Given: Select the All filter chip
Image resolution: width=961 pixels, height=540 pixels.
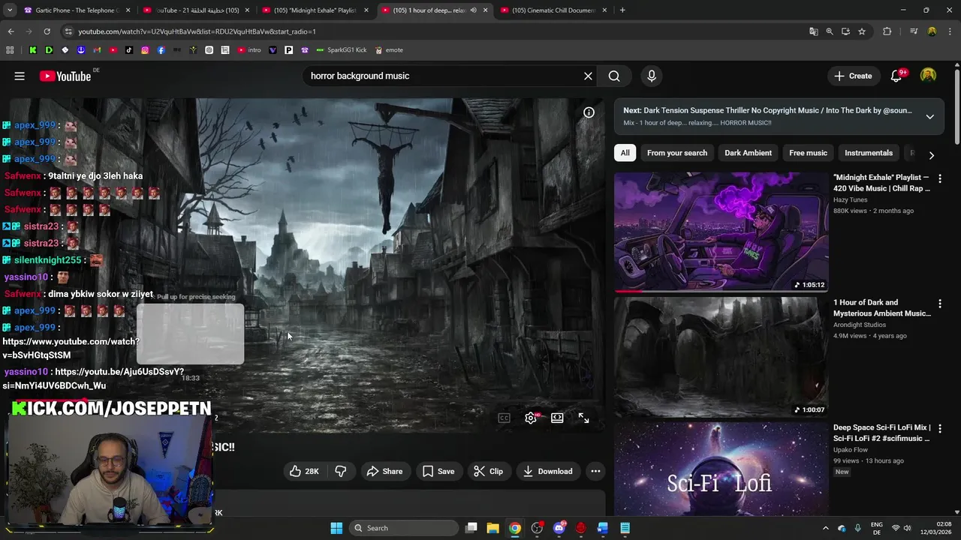Looking at the screenshot, I should pyautogui.click(x=625, y=153).
